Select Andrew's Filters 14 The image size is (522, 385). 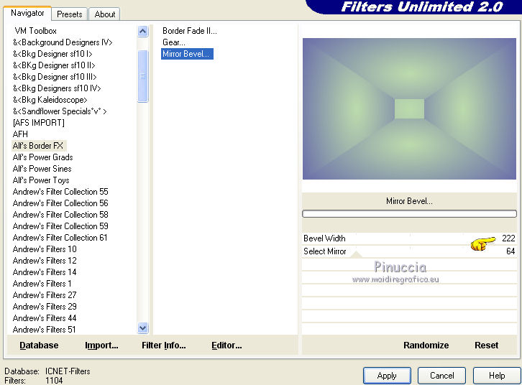pos(45,272)
